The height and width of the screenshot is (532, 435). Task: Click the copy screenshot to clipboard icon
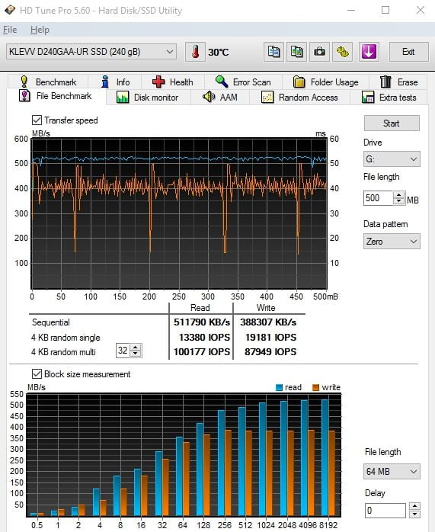coord(296,52)
